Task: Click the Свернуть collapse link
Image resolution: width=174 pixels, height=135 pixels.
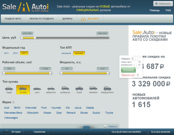Action: click(x=113, y=126)
